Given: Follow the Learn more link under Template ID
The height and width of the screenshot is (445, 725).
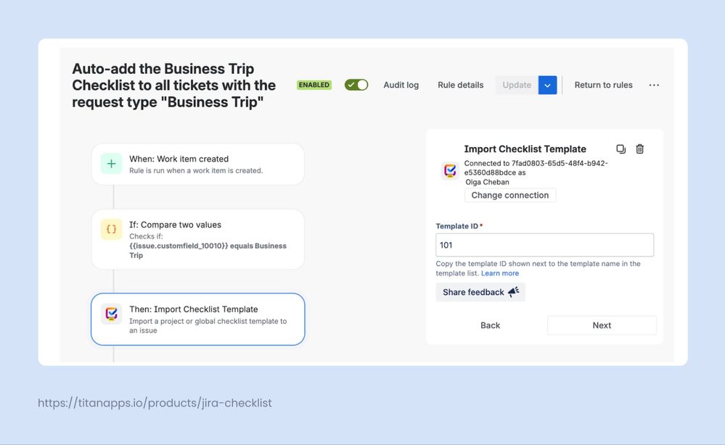Looking at the screenshot, I should 500,273.
